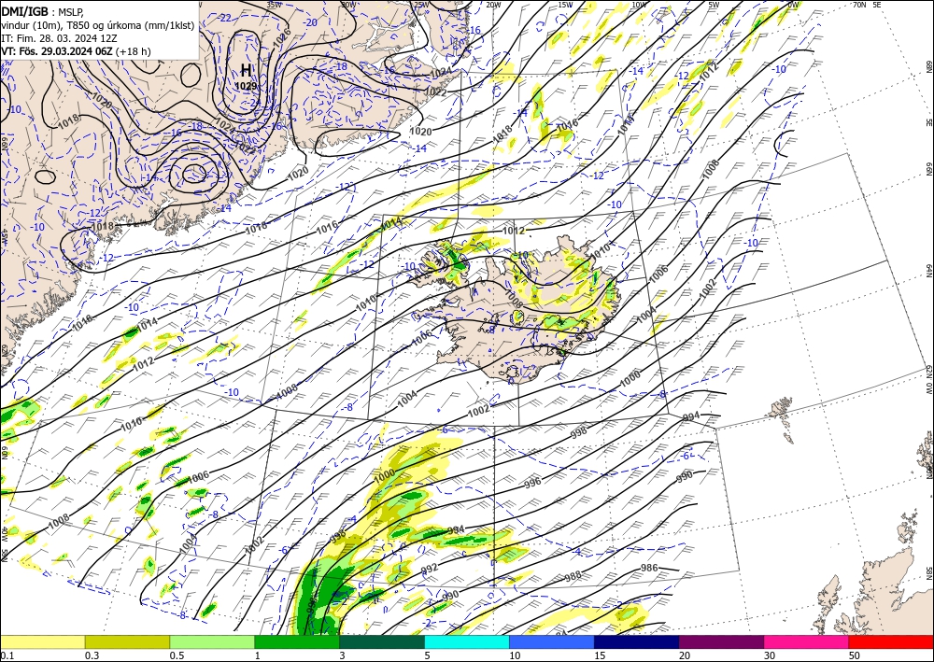Screen dimensions: 934x662
Task: Select the dark green 3–5 legend swatch
Action: click(x=382, y=641)
